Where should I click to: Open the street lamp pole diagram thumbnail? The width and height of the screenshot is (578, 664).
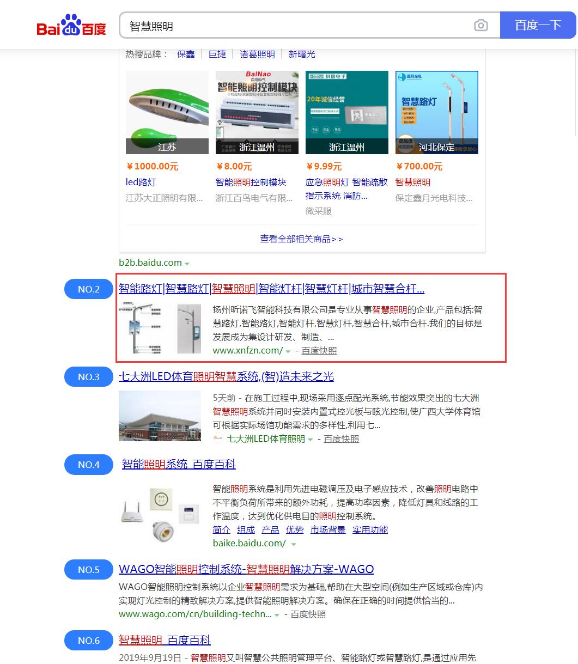(160, 328)
